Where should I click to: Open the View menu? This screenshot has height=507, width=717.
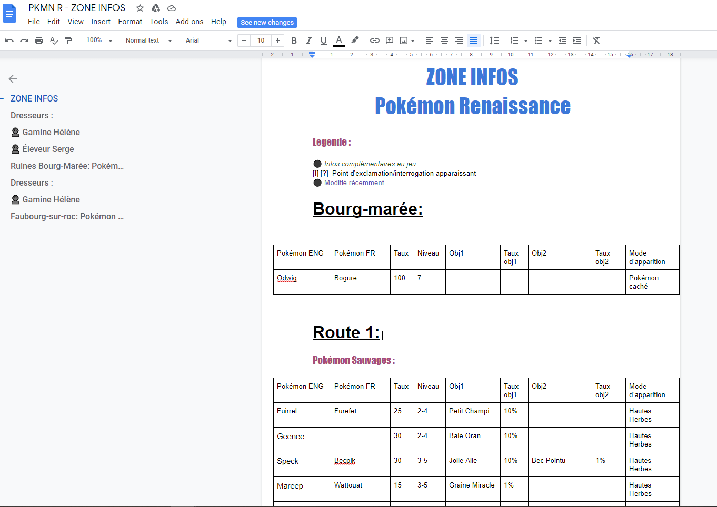(x=75, y=22)
